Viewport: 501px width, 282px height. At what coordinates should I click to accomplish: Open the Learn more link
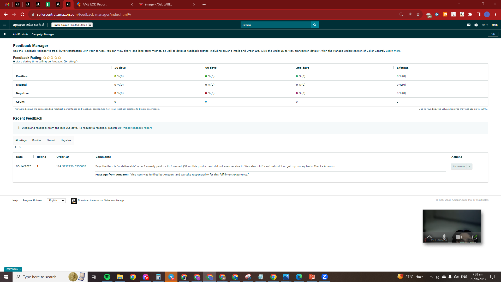point(393,51)
